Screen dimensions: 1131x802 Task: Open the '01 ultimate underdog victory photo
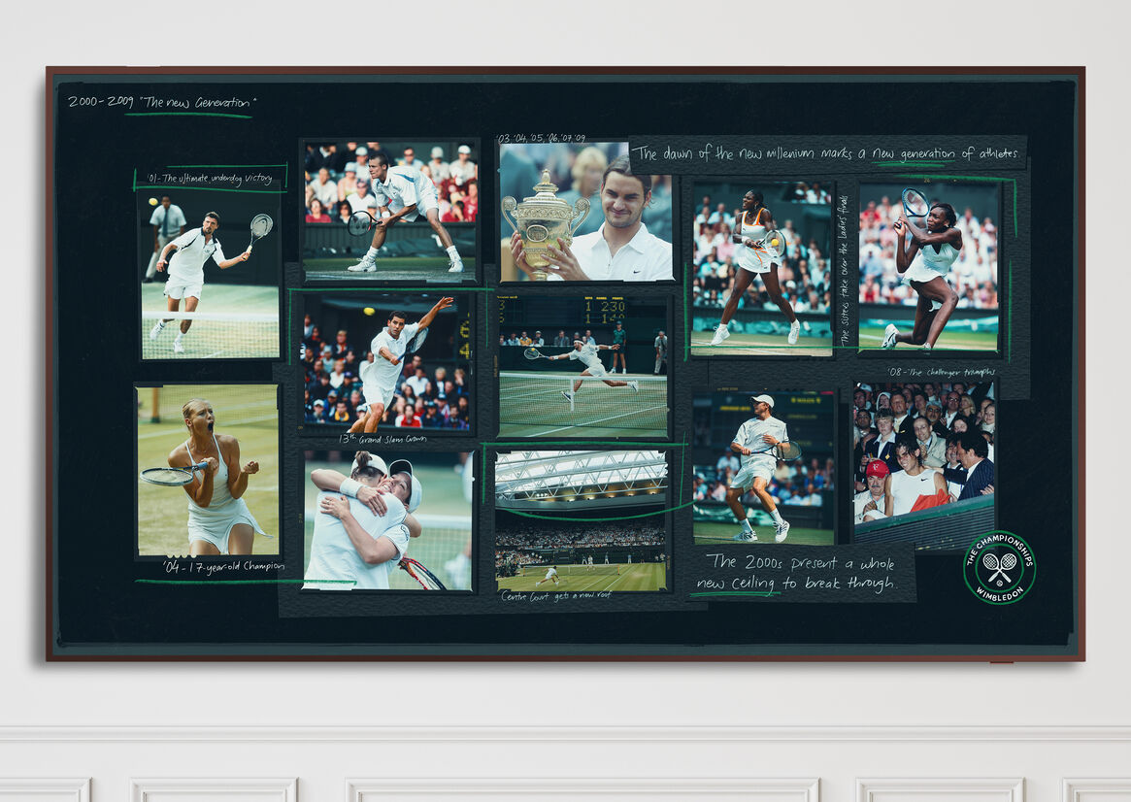[x=211, y=274]
